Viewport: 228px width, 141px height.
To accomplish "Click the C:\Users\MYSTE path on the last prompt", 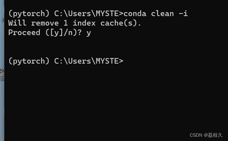I will (86, 61).
